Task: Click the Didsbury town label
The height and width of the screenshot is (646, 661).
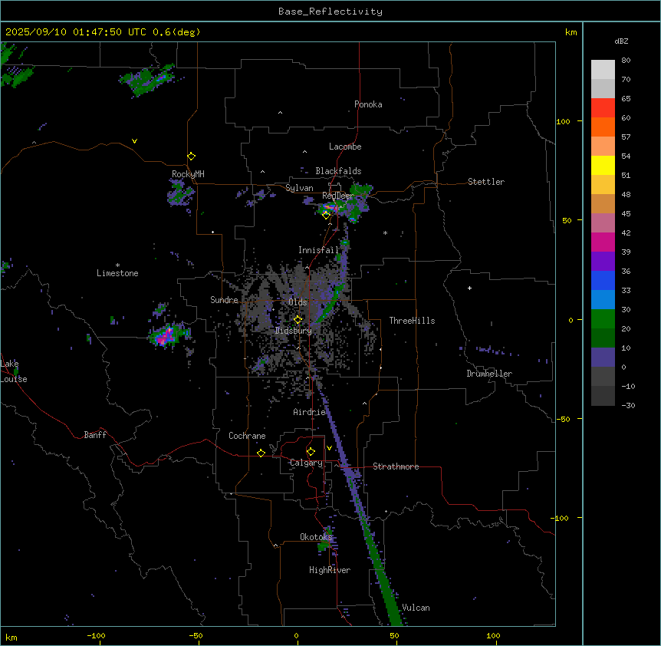Action: [x=294, y=331]
